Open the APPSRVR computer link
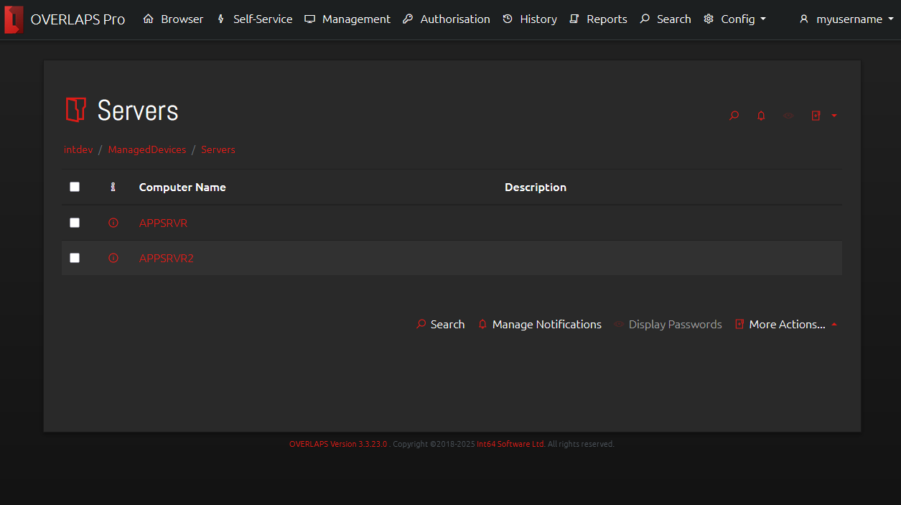Image resolution: width=901 pixels, height=505 pixels. 163,223
